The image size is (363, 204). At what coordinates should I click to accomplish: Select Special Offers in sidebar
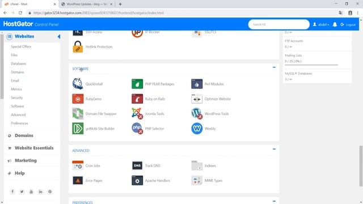[21, 46]
